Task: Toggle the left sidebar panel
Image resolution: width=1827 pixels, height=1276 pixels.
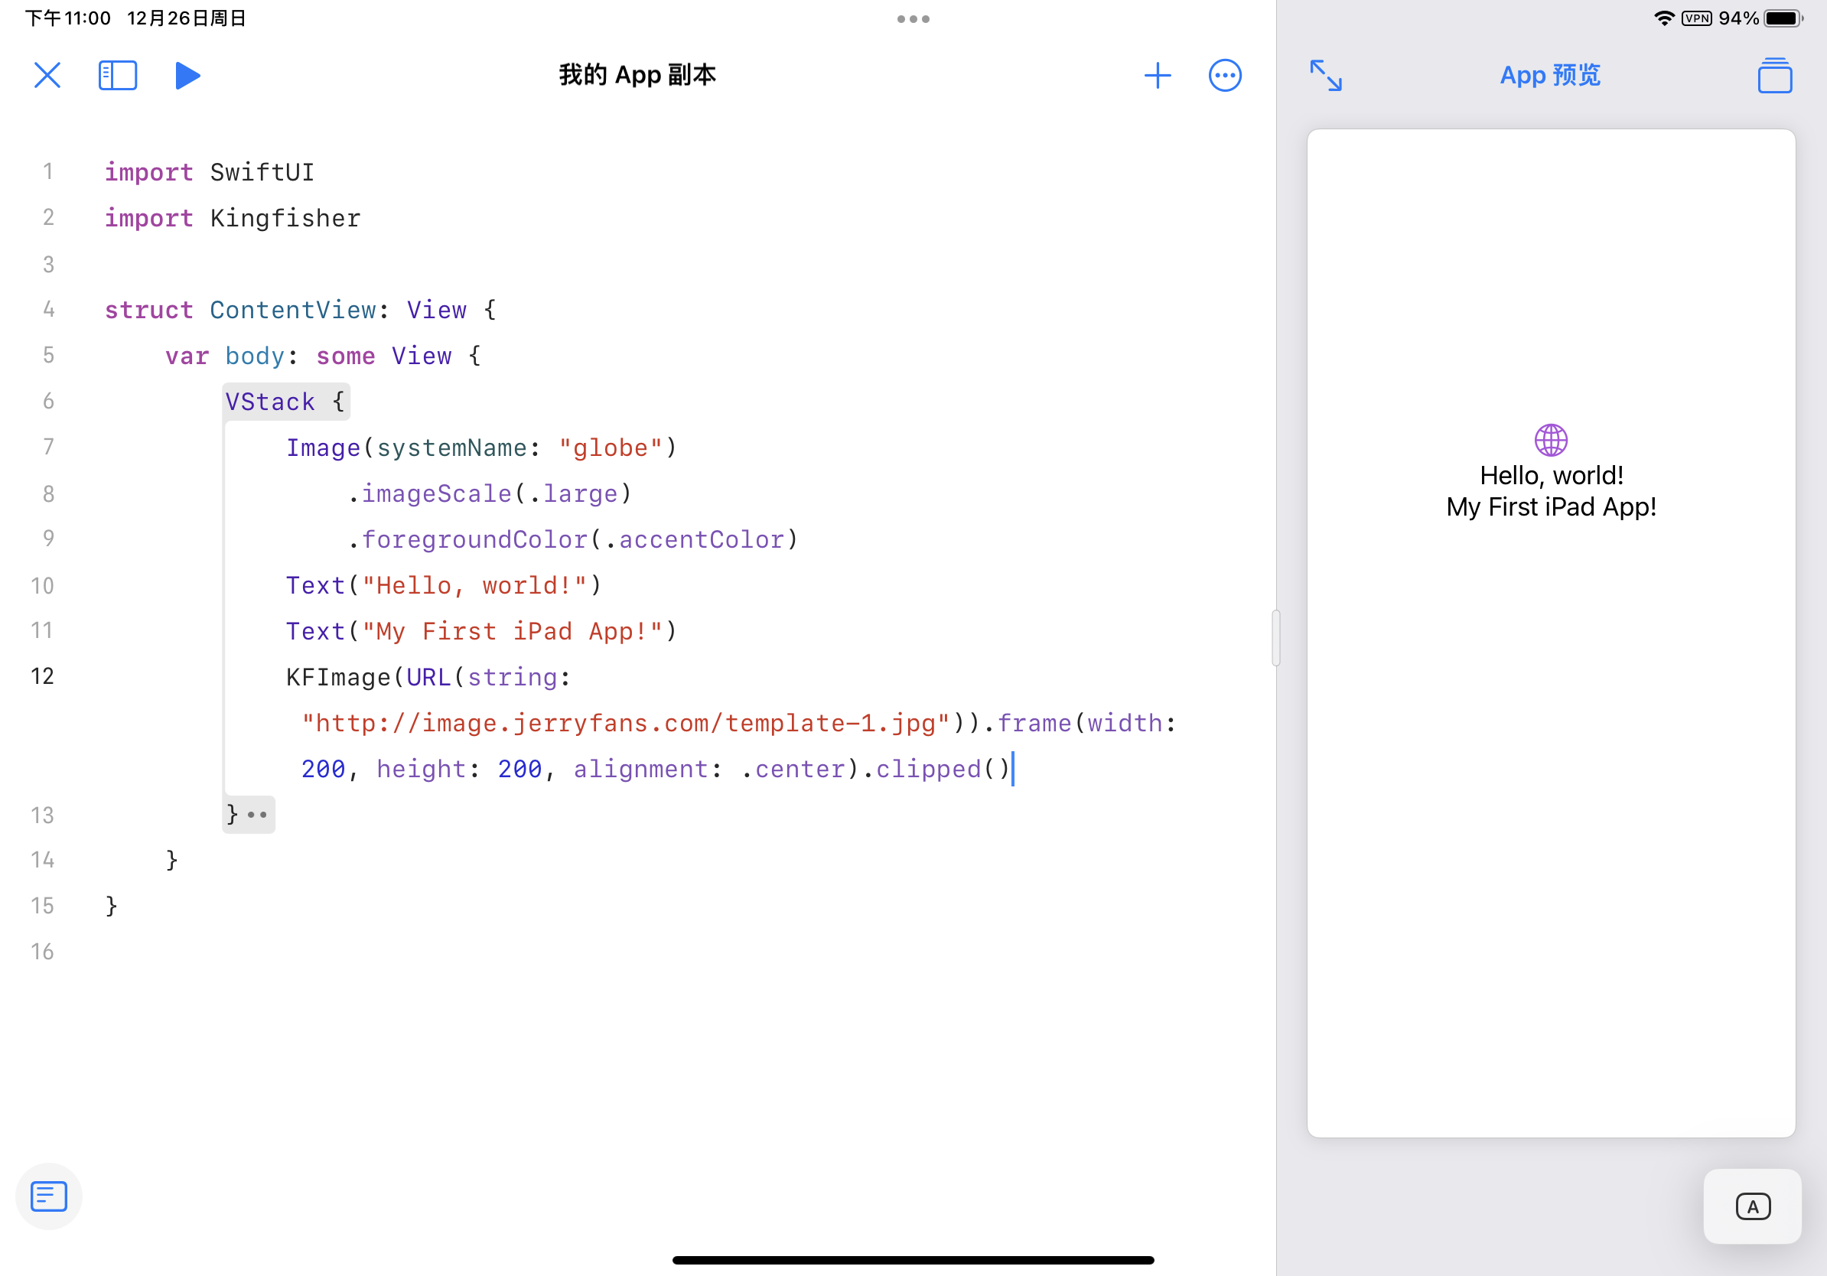Action: point(118,76)
